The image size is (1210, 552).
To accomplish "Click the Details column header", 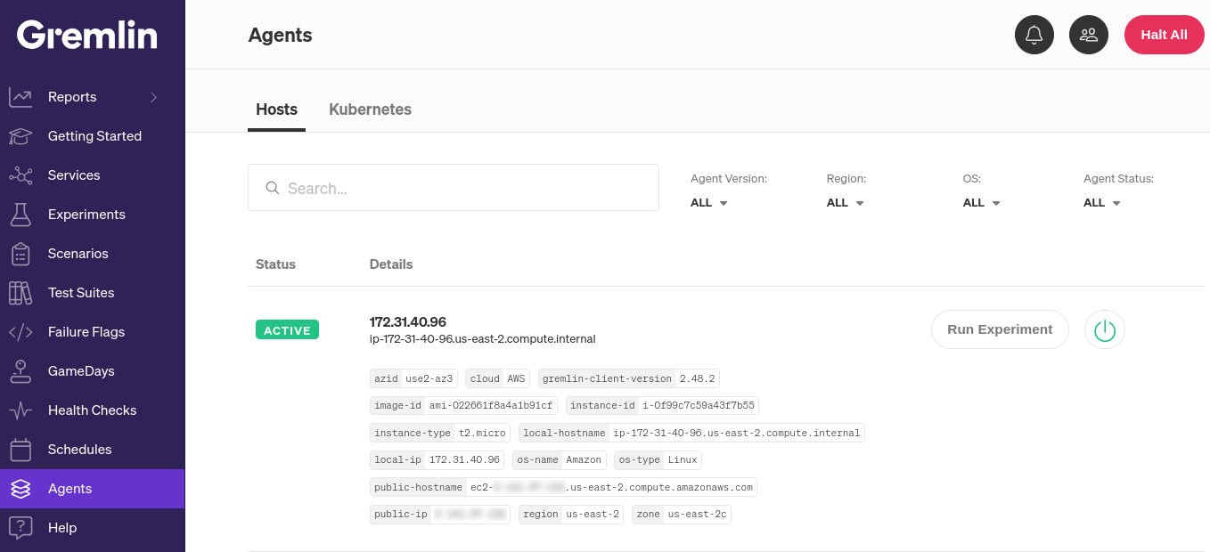I will pyautogui.click(x=391, y=264).
